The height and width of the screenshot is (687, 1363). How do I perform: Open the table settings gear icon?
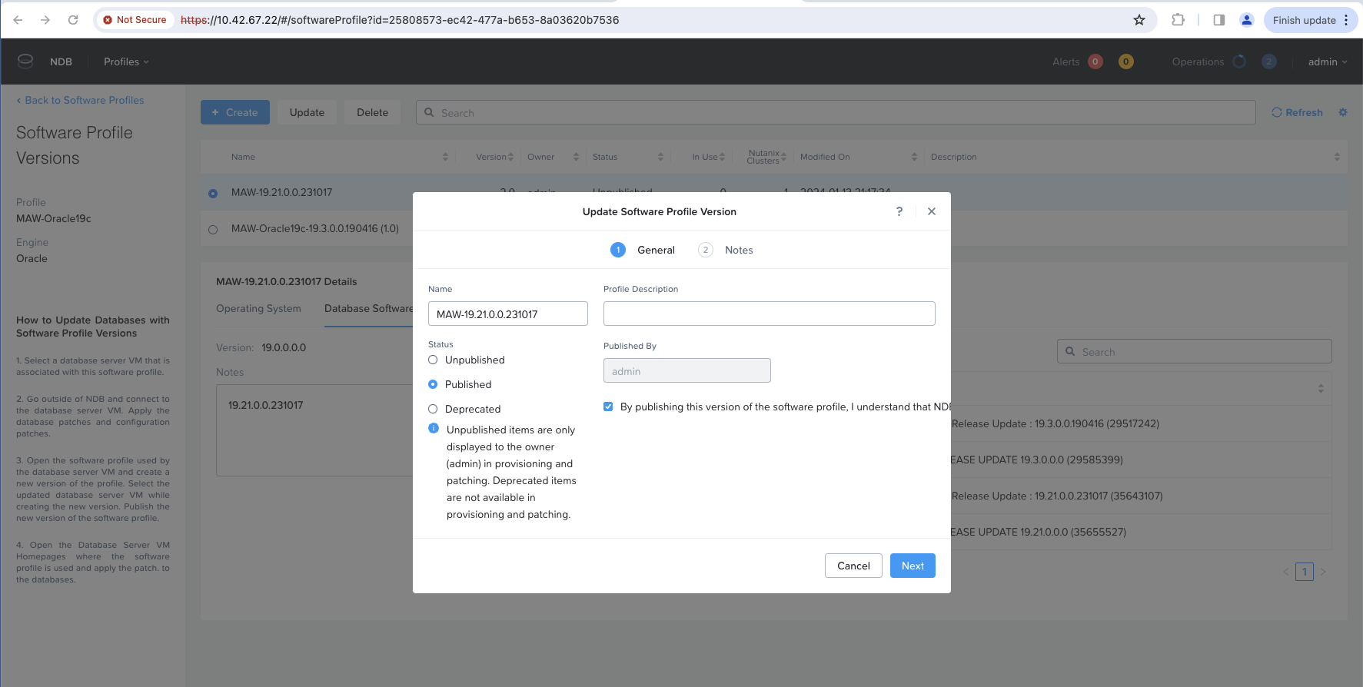click(1342, 112)
